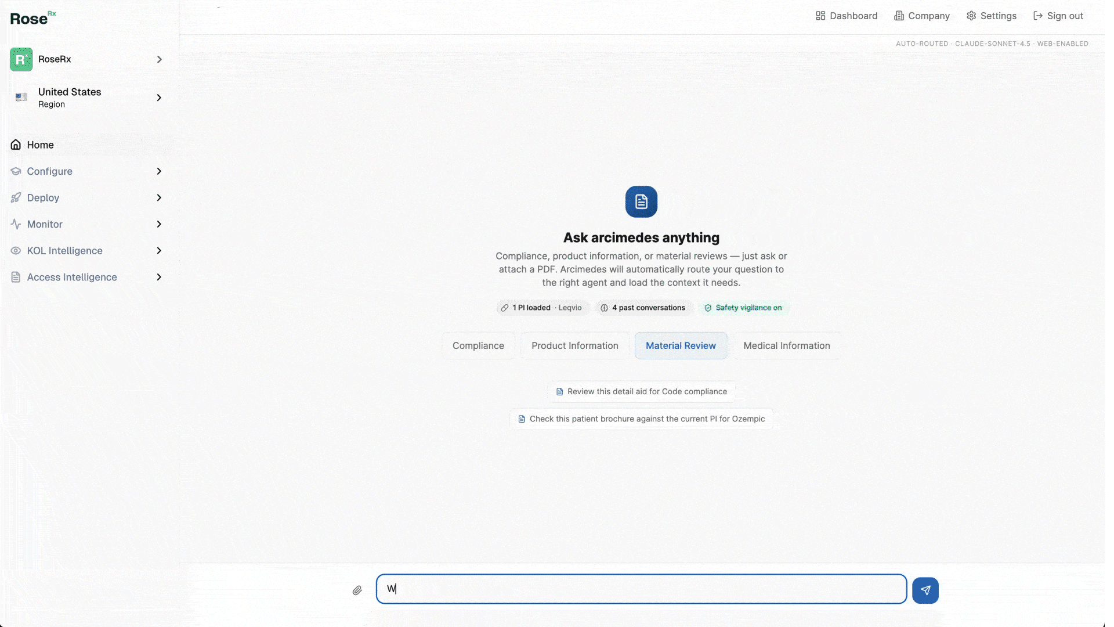Viewport: 1114px width, 627px height.
Task: Expand the United States Region selector
Action: coord(159,98)
